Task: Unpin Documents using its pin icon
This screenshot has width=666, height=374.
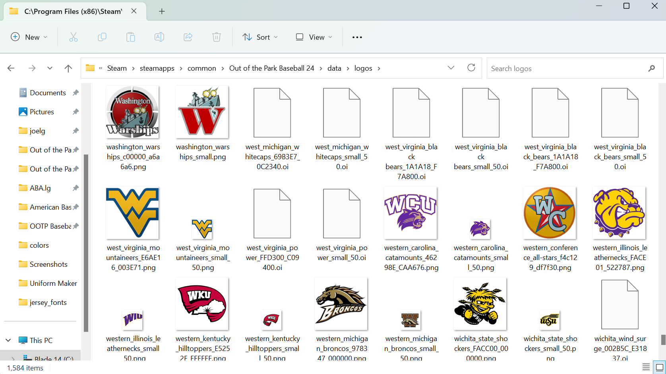Action: click(x=76, y=93)
